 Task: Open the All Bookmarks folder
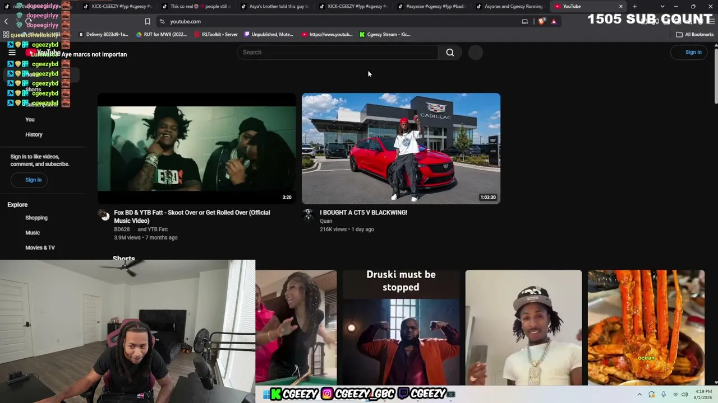pyautogui.click(x=695, y=34)
